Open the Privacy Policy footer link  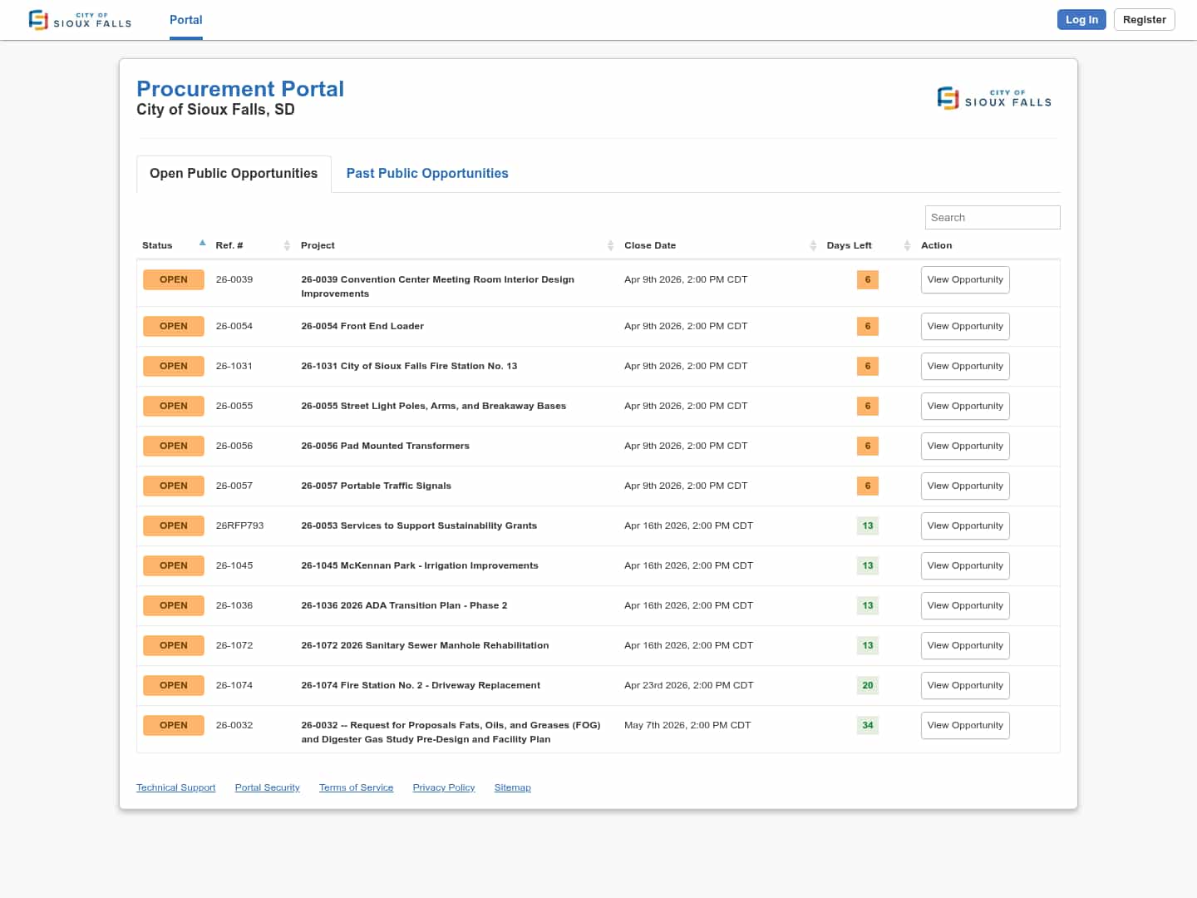point(443,787)
